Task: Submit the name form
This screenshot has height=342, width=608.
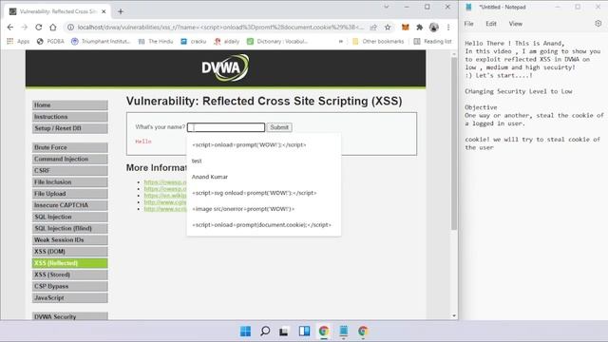Action: [x=279, y=127]
